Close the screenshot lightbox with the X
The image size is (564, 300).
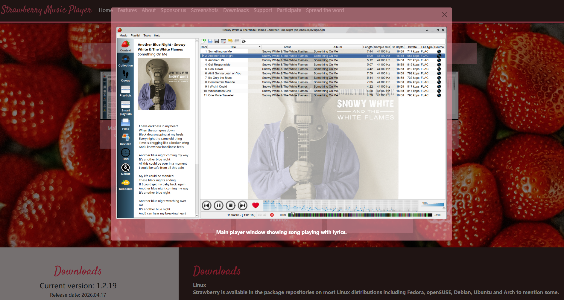coord(444,15)
